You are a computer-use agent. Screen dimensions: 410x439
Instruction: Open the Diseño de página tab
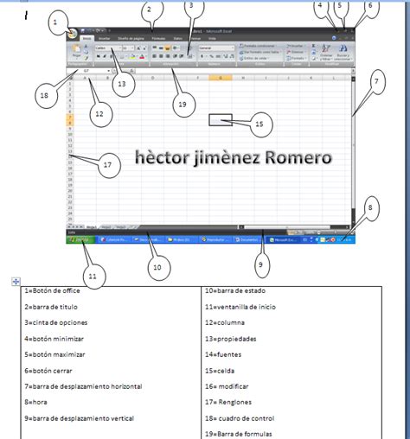(x=131, y=38)
